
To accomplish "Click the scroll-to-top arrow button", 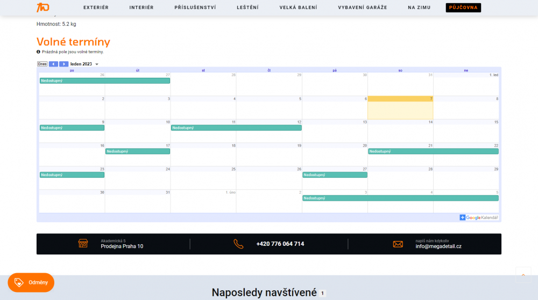I will 523,275.
